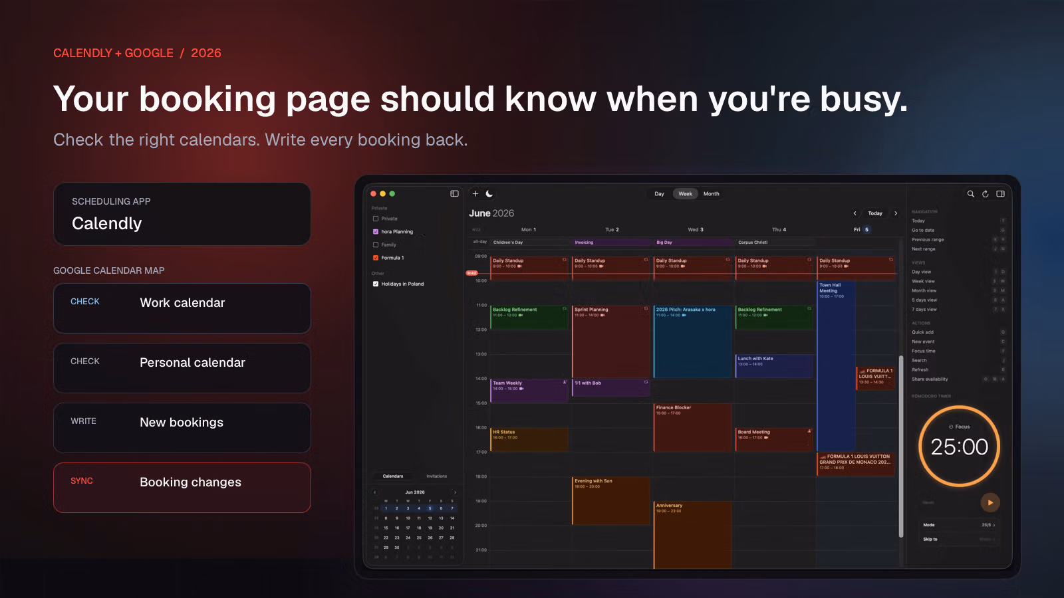This screenshot has height=598, width=1064.
Task: Go to next week with right chevron
Action: [x=896, y=213]
